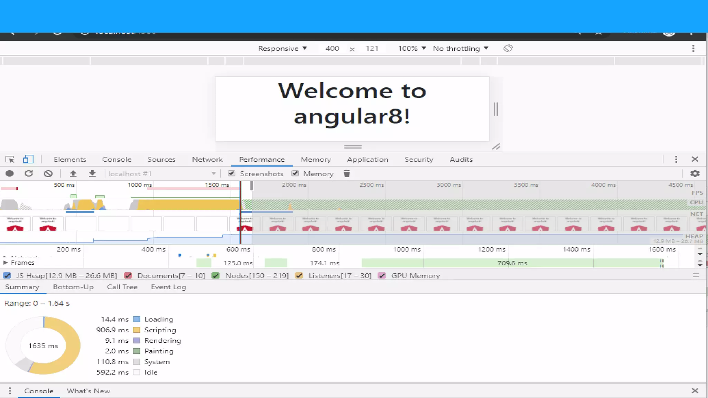The image size is (708, 398).
Task: Click reload and start profiling icon
Action: point(29,173)
